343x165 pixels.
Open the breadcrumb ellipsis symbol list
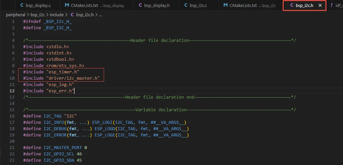[x=100, y=15]
